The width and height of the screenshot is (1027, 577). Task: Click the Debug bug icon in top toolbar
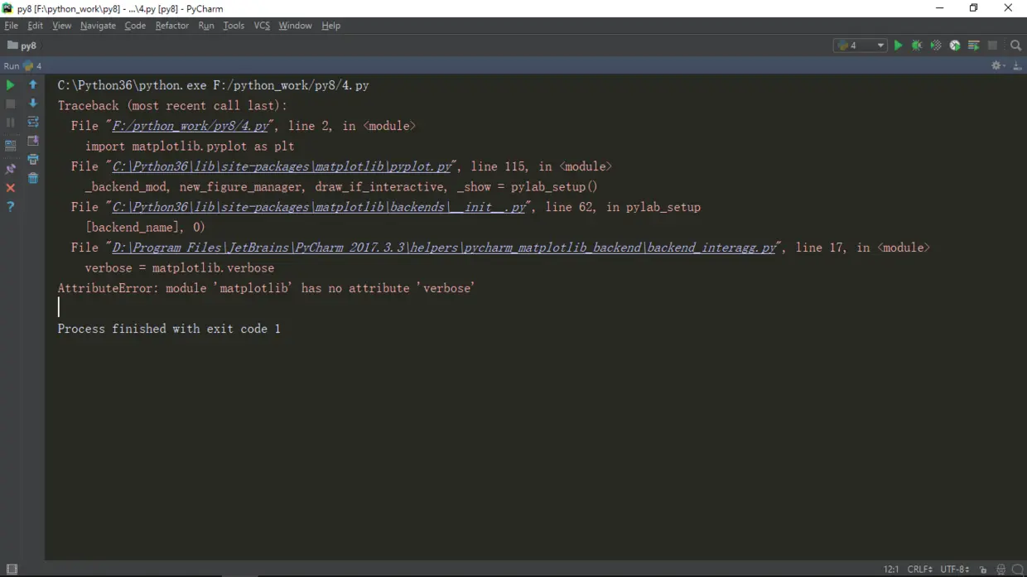coord(917,46)
